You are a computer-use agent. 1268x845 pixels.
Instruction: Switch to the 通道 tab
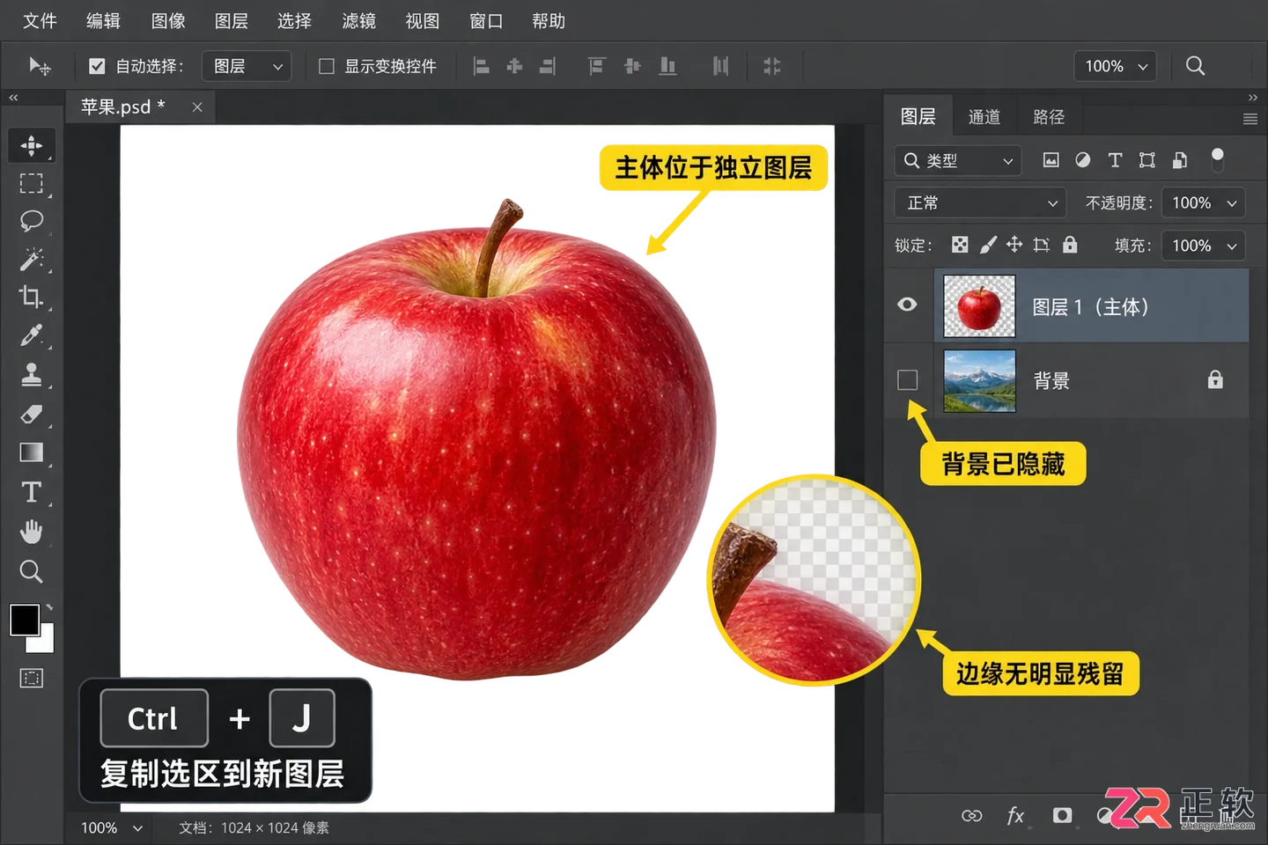point(984,117)
